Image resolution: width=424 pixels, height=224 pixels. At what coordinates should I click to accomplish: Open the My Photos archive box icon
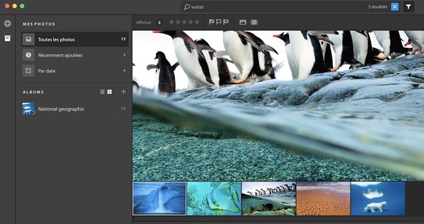click(8, 38)
